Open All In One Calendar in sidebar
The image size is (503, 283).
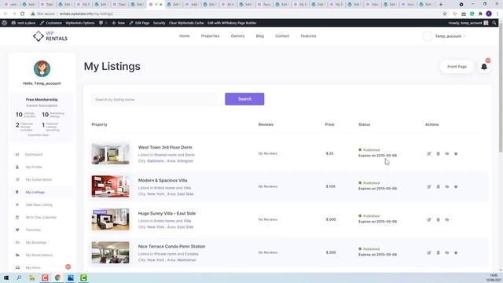pyautogui.click(x=41, y=217)
